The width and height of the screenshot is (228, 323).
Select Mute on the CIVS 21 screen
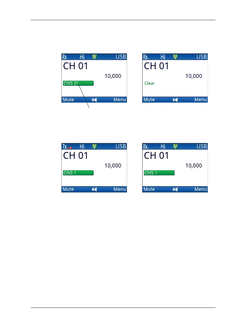pos(68,100)
